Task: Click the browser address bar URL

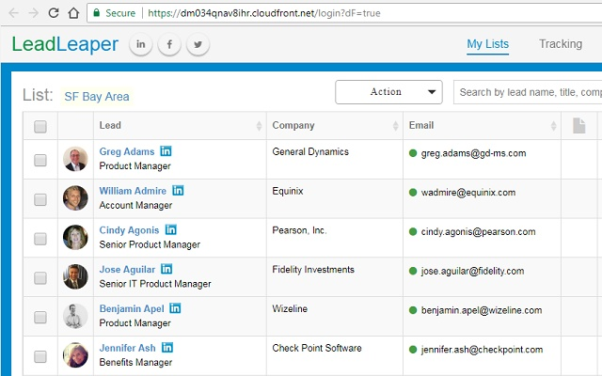Action: (263, 13)
